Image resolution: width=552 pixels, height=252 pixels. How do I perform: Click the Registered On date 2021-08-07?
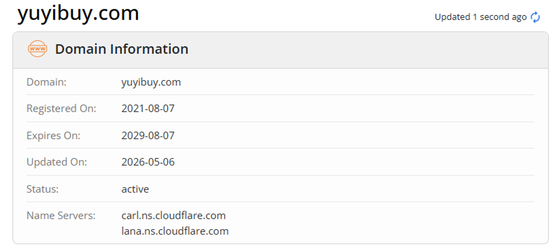coord(148,109)
